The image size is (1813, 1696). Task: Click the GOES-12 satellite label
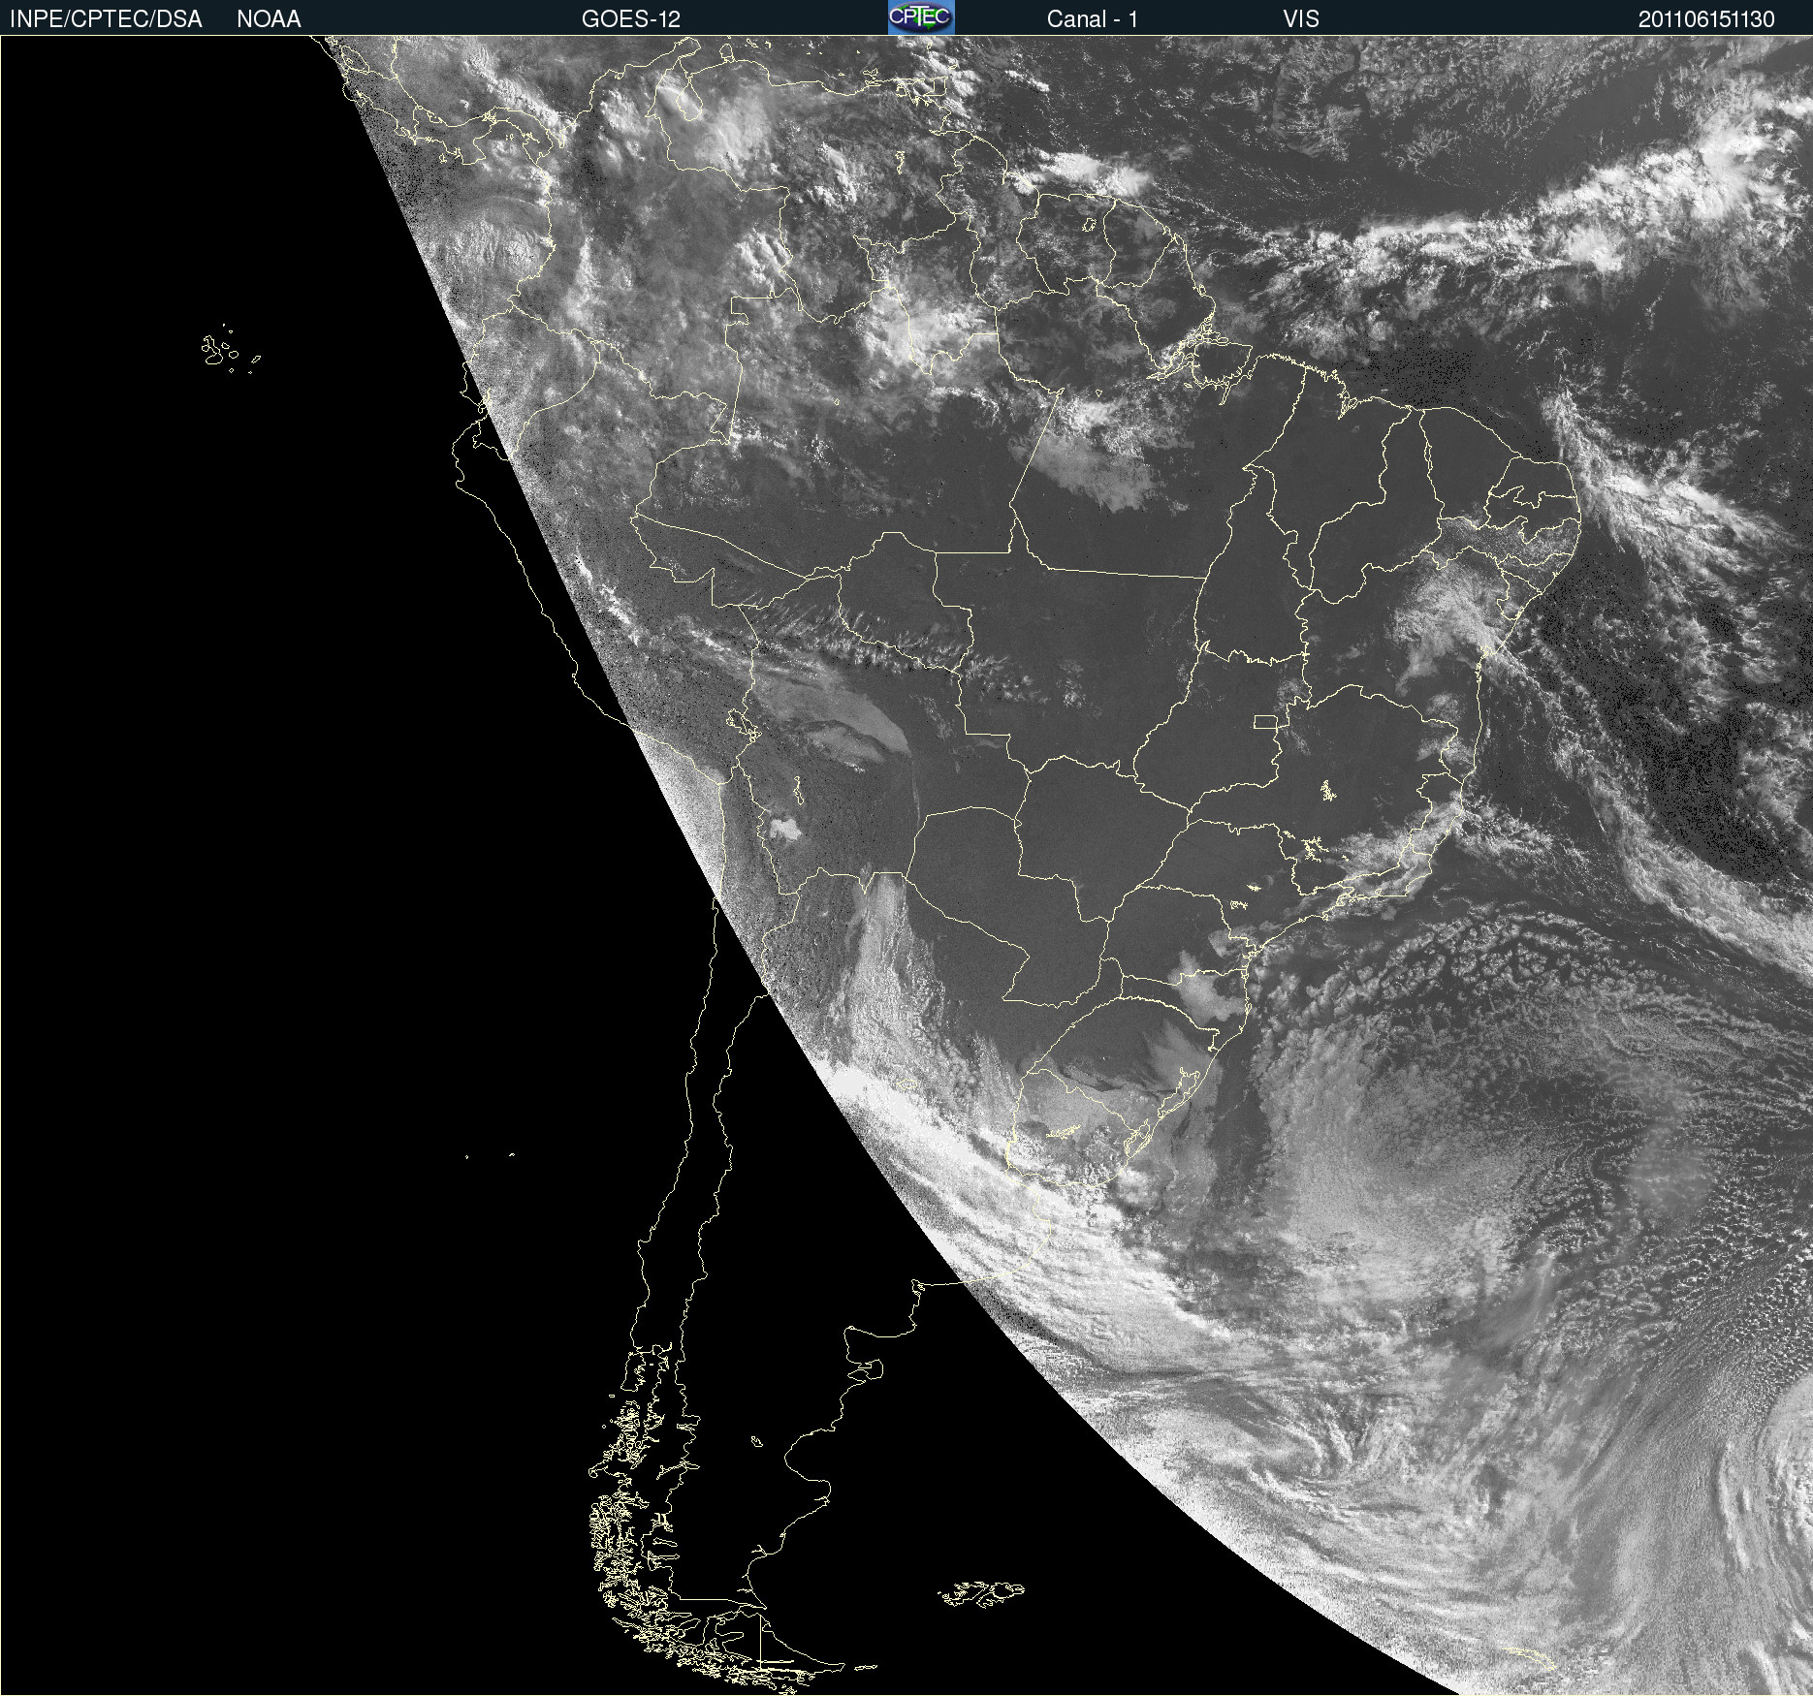[631, 19]
